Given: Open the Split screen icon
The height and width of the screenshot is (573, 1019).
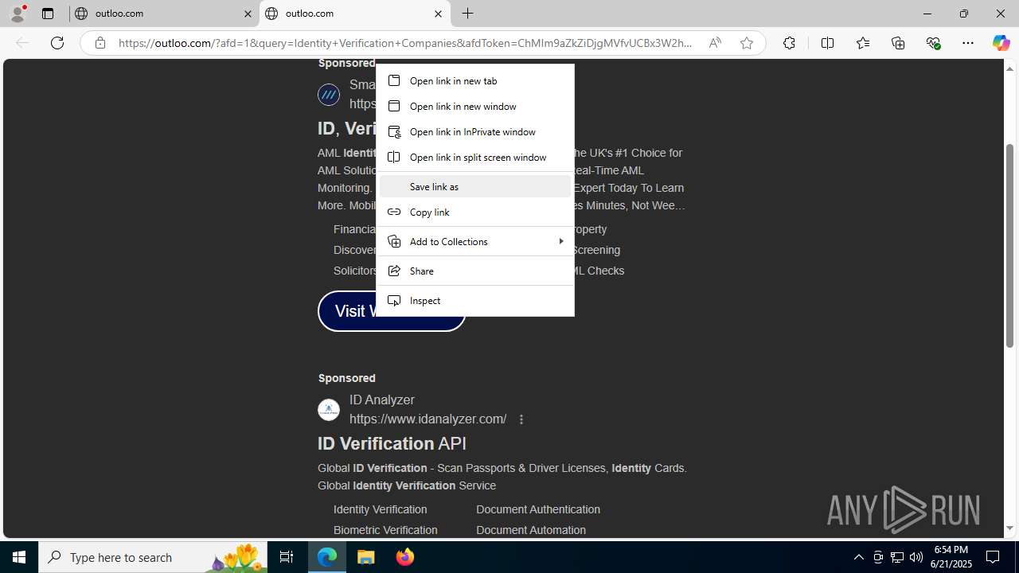Looking at the screenshot, I should coord(827,43).
